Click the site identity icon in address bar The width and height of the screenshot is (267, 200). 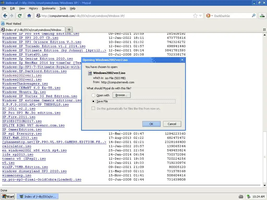38,16
